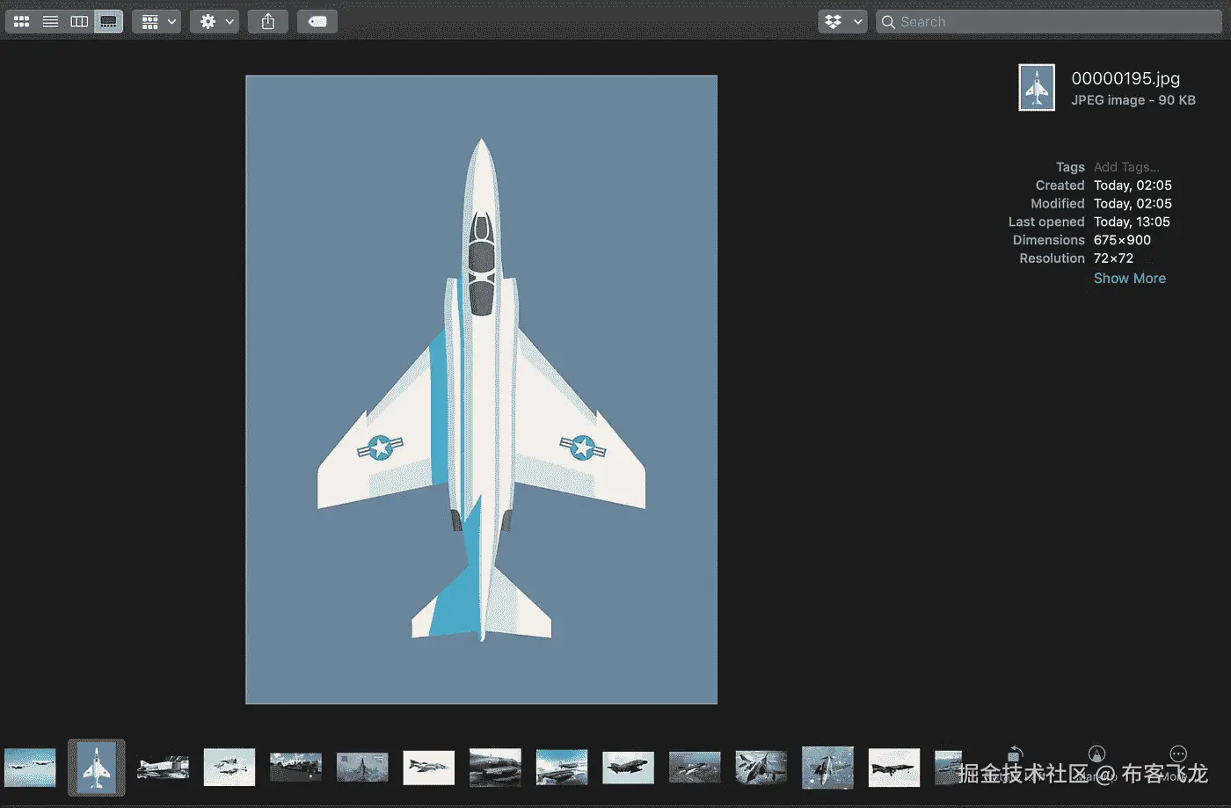Select the highlighted top-view jet thumbnail
Screen dimensions: 1231x808
[97, 768]
